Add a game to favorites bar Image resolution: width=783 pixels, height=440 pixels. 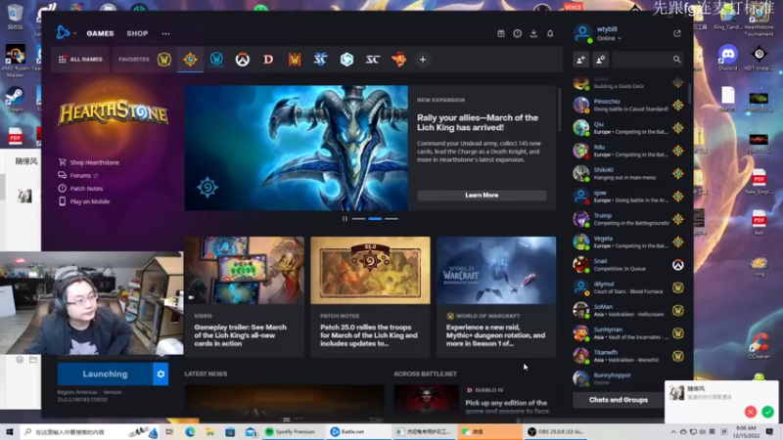[x=423, y=60]
